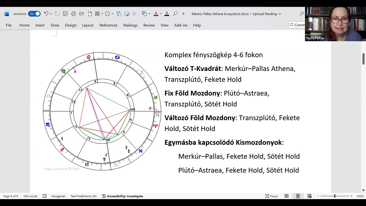Click the vertical scrollbar thumb

[363, 59]
